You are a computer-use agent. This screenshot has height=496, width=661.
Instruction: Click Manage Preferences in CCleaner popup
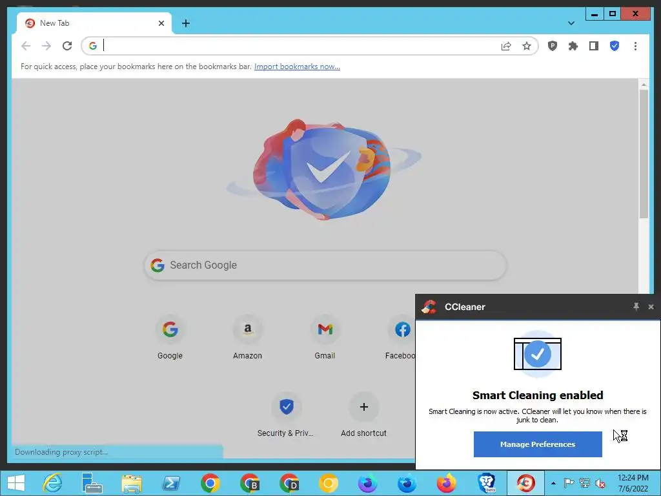click(x=538, y=444)
